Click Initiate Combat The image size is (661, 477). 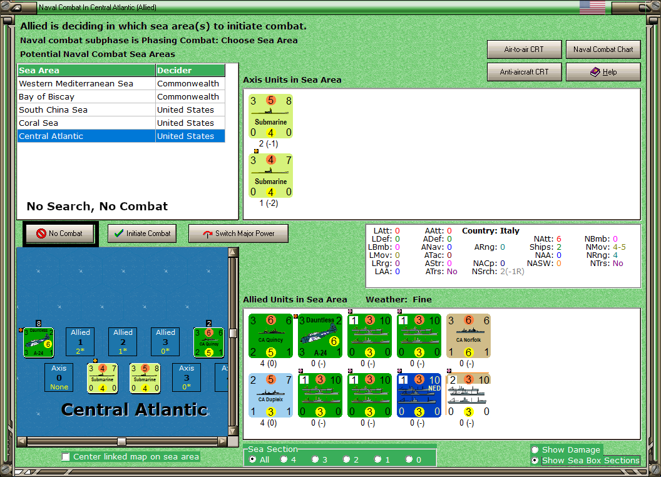[142, 233]
